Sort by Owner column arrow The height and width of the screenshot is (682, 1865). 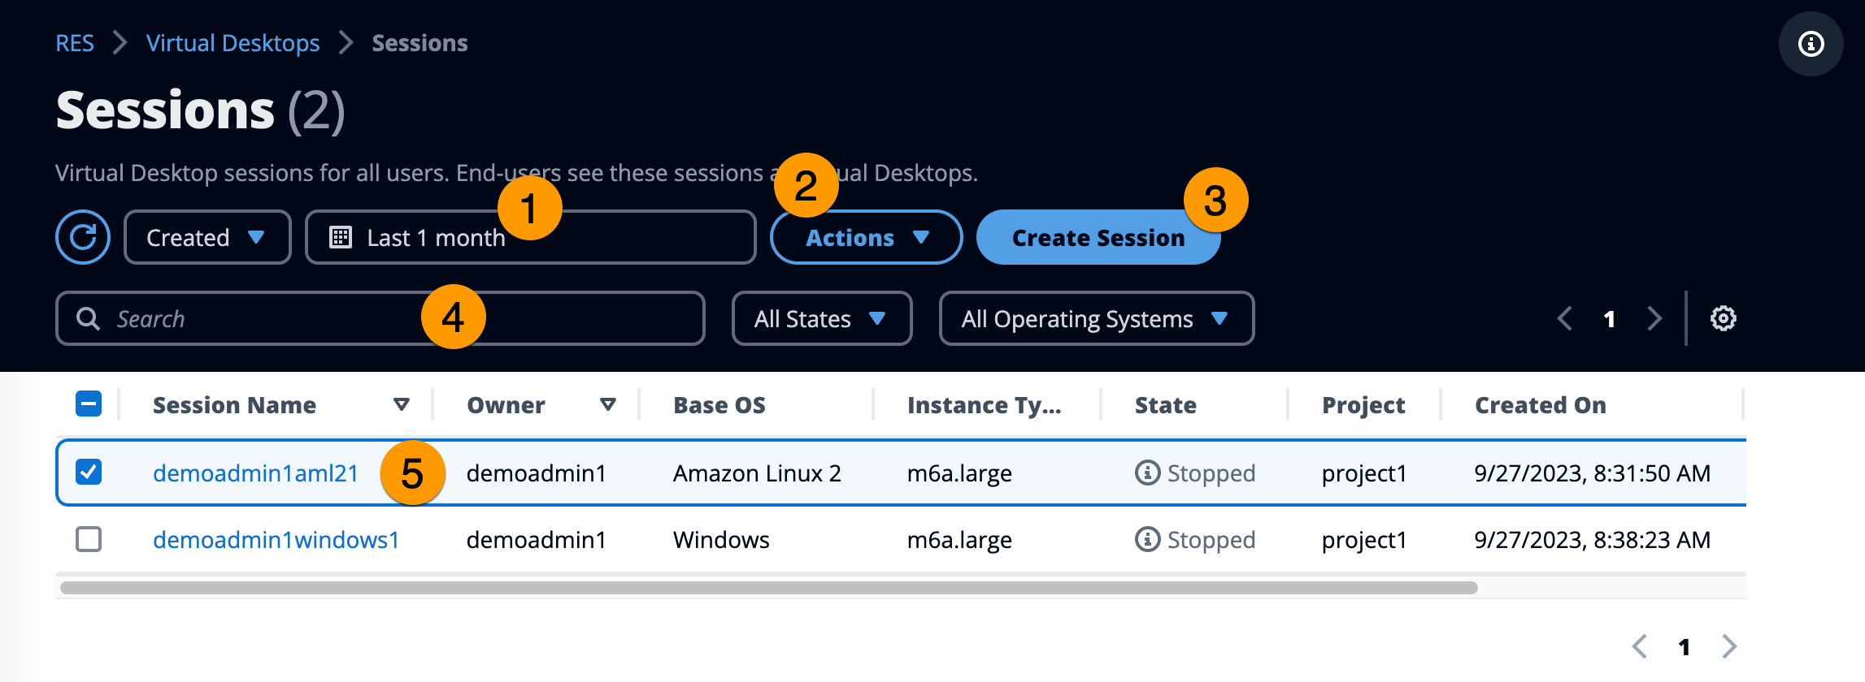click(x=607, y=404)
